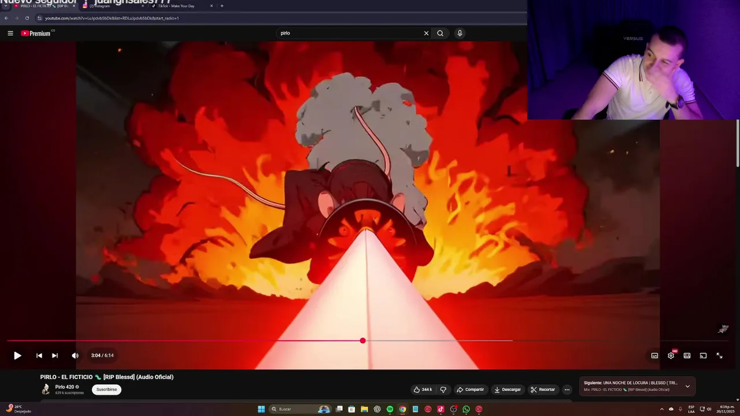Open File Explorer from taskbar
Screen dimensions: 740x416
pos(364,409)
